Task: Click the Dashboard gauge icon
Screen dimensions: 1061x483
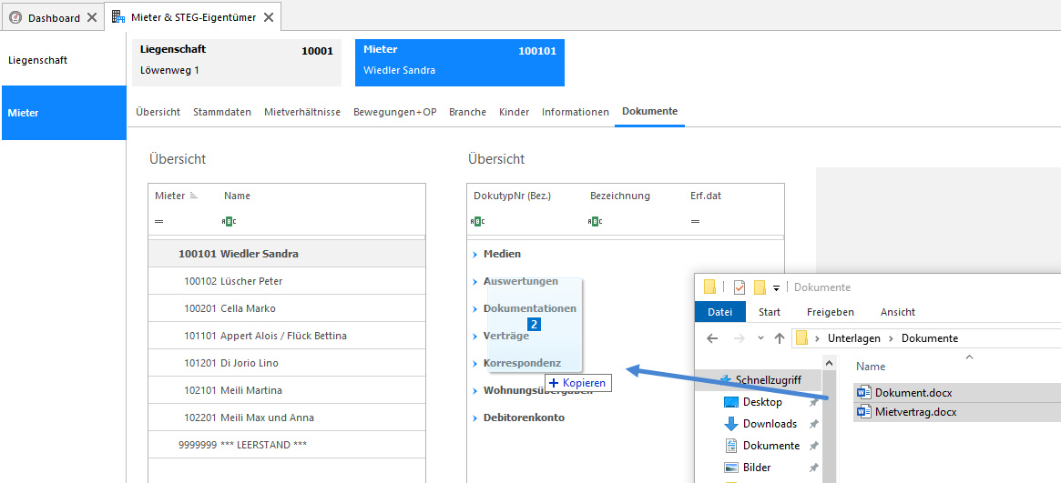Action: [15, 18]
